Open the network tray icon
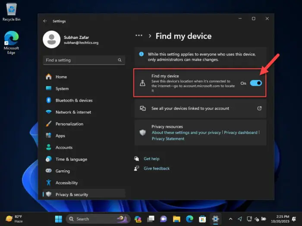 click(249, 219)
